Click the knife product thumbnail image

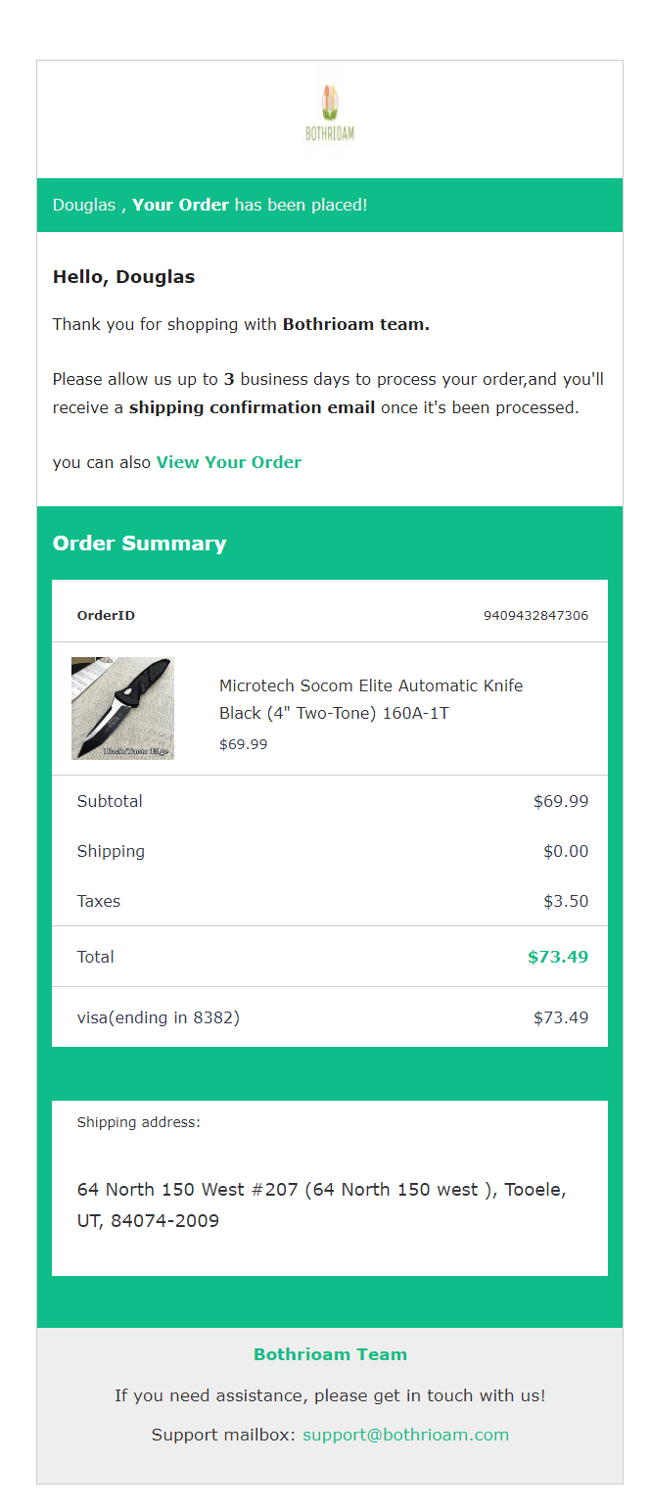click(122, 708)
